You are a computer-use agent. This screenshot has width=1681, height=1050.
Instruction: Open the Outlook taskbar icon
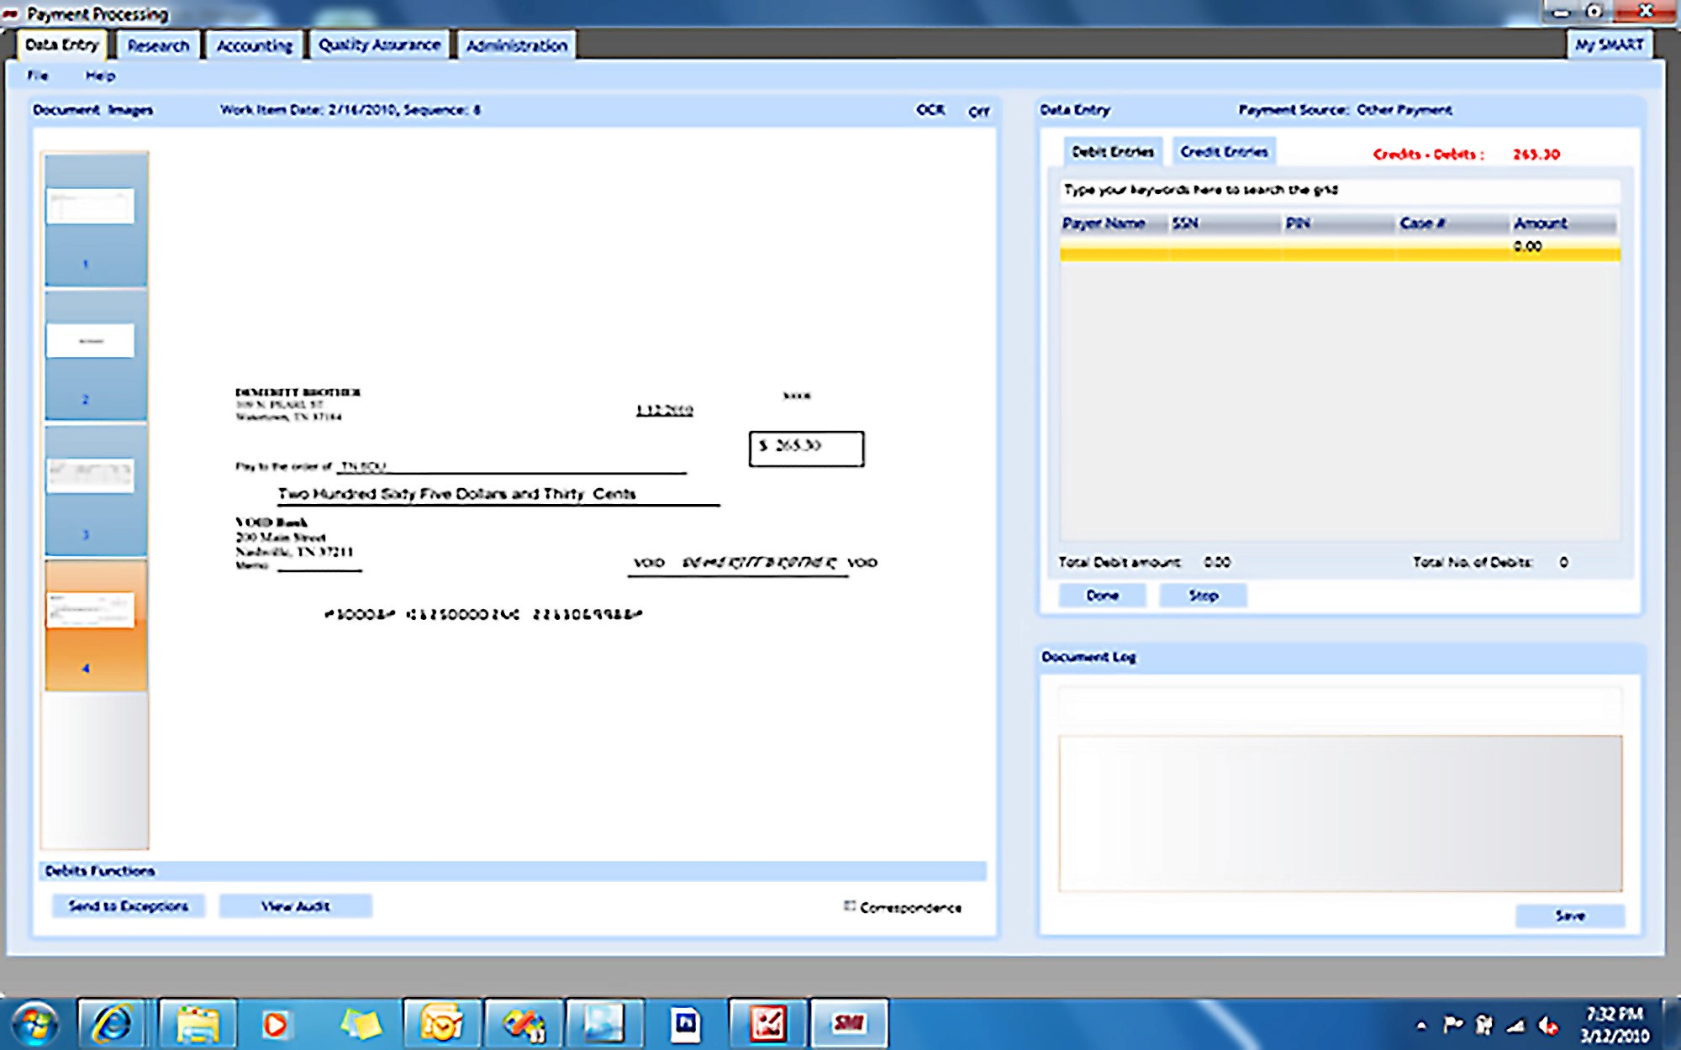[x=441, y=1024]
